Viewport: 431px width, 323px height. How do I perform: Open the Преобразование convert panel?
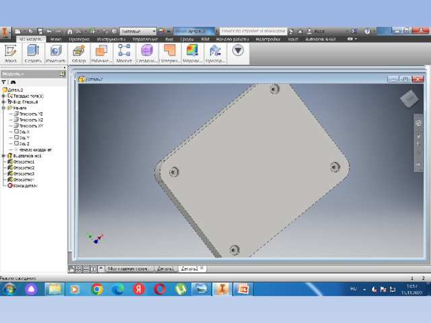pyautogui.click(x=215, y=54)
